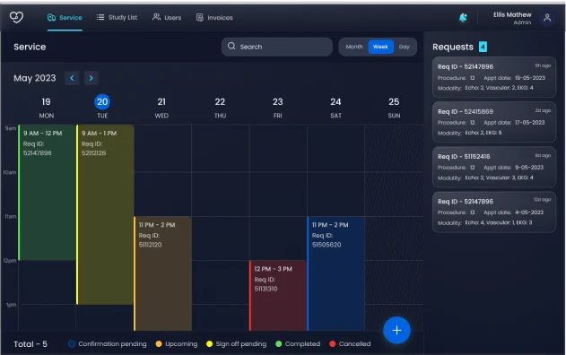
Task: Select Friday 23 column header
Action: pos(277,108)
